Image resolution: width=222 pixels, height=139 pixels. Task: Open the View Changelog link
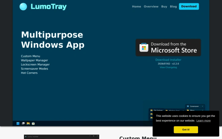pyautogui.click(x=168, y=67)
